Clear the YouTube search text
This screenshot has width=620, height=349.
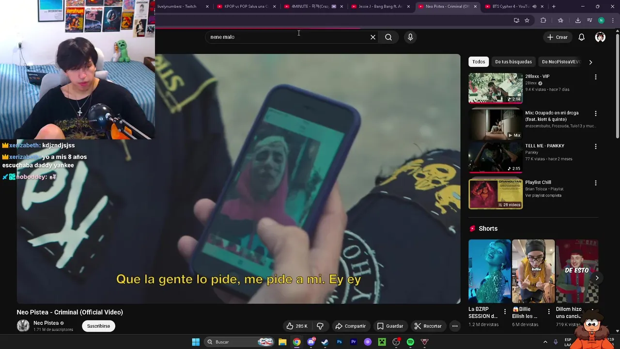pos(373,37)
